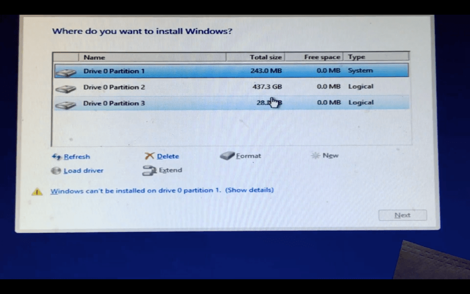470x294 pixels.
Task: Click the Extend partition icon
Action: click(x=149, y=170)
